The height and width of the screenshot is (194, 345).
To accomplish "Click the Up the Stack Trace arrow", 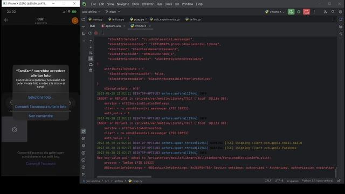I will click(91, 41).
